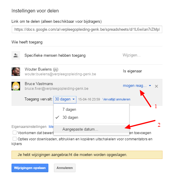Image resolution: width=174 pixels, height=174 pixels.
Task: Click expiry date 15-04-16 23:59
Action: click(89, 99)
